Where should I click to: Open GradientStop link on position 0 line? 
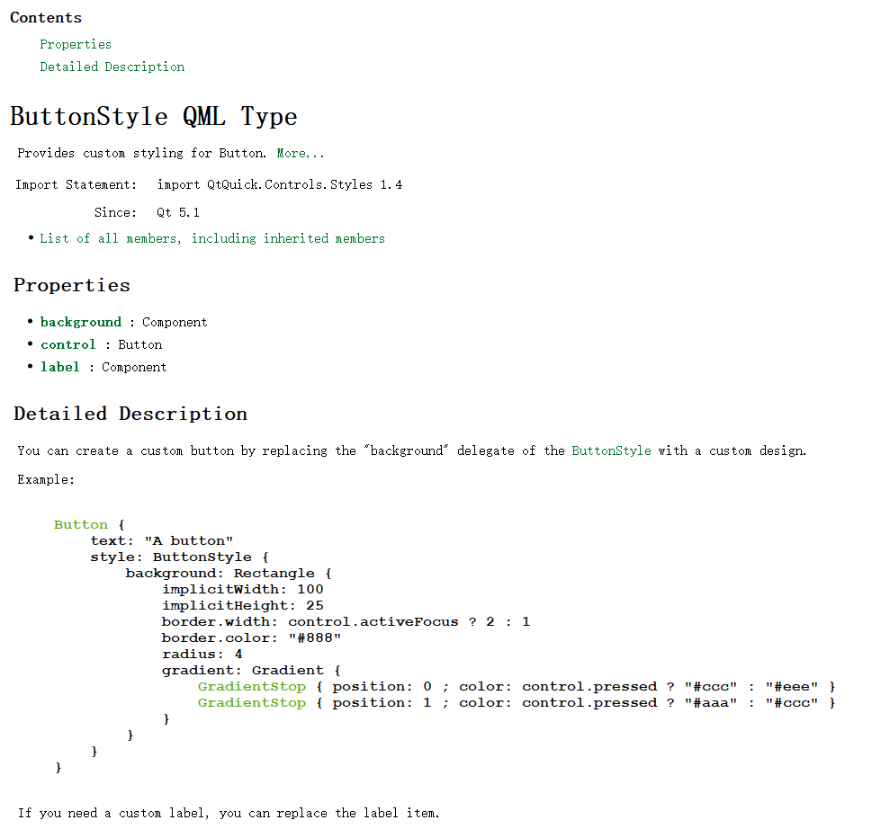251,686
